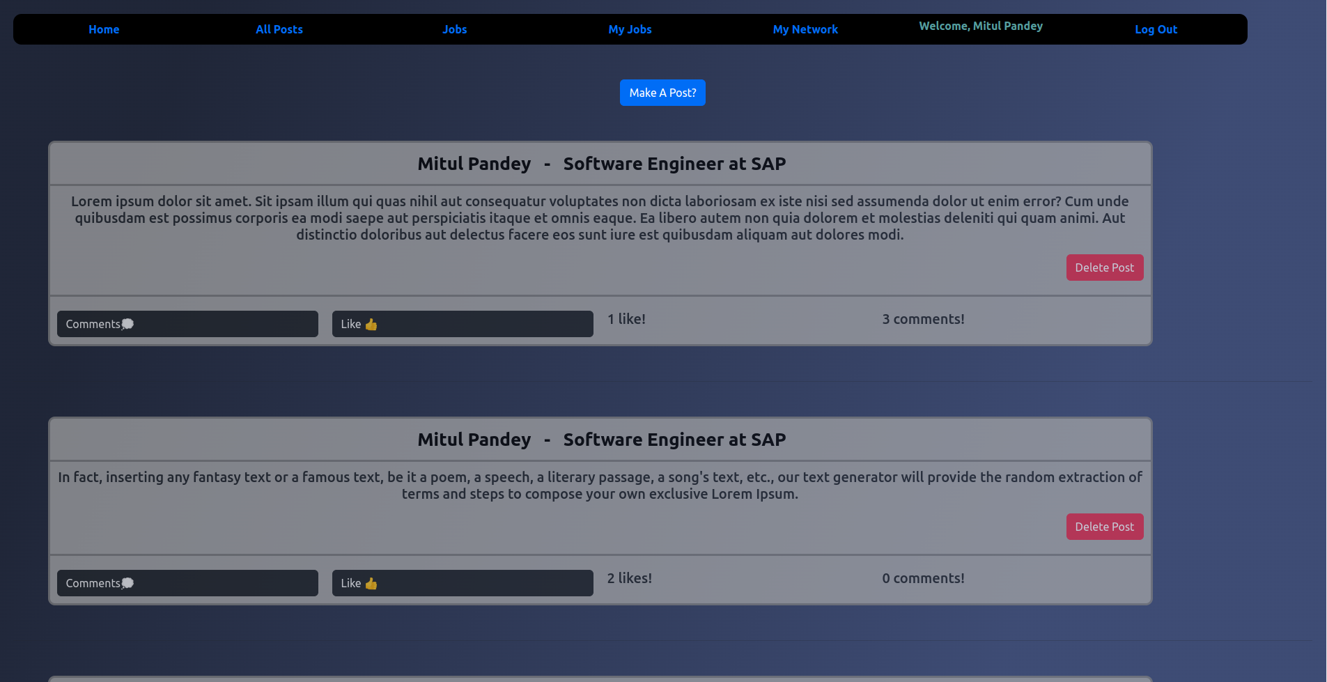Click the author heading of the Lorem ipsum post
The width and height of the screenshot is (1327, 682).
click(x=601, y=164)
